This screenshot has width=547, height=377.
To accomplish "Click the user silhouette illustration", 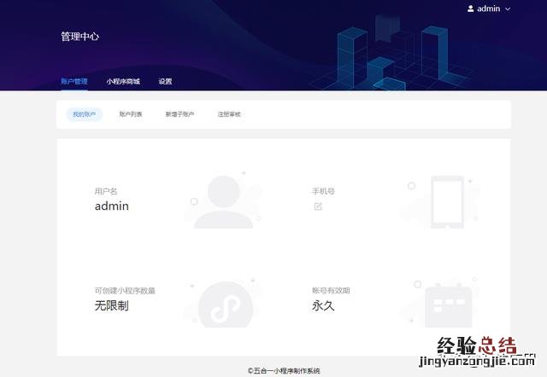I will pyautogui.click(x=223, y=201).
